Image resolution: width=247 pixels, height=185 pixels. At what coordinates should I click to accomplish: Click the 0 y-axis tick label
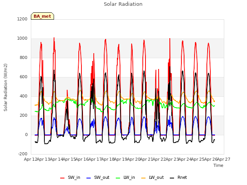tap(26, 135)
